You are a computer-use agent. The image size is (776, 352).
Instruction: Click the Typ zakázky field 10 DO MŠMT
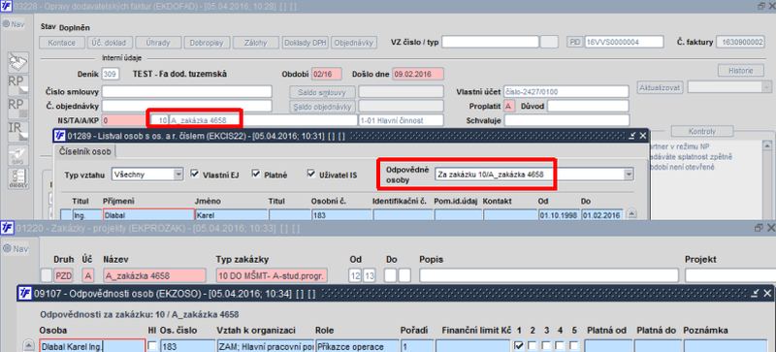click(272, 275)
